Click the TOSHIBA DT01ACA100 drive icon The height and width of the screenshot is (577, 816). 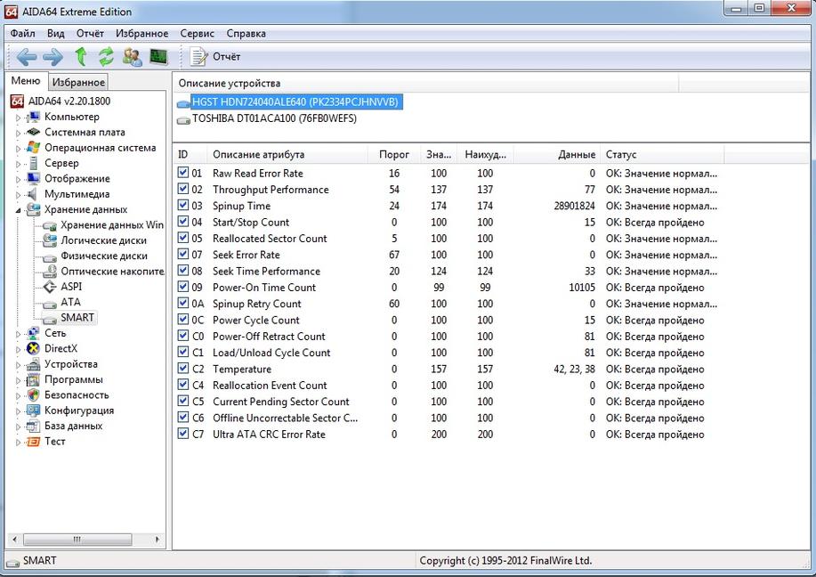click(183, 120)
